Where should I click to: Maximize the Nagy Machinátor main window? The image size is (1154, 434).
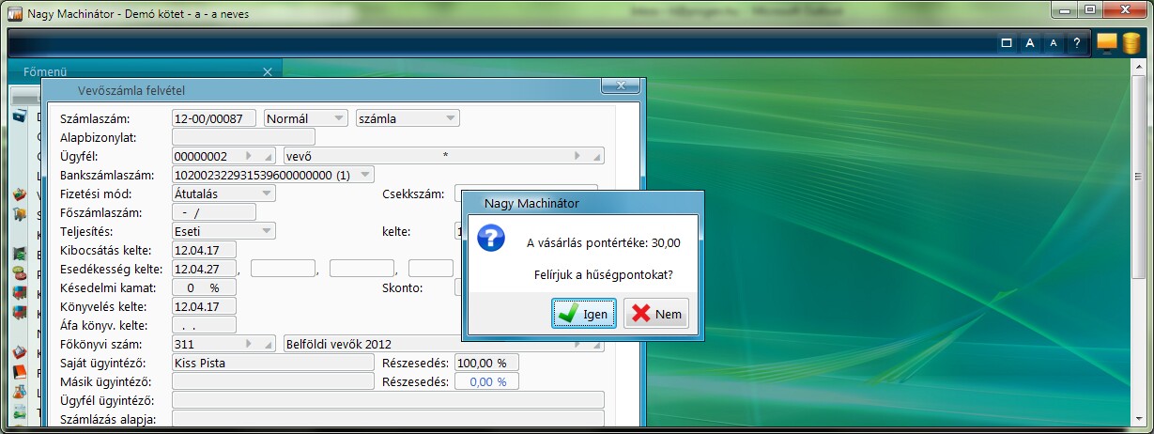1090,9
